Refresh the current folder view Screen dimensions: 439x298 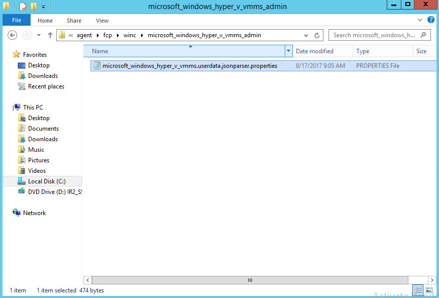(317, 35)
